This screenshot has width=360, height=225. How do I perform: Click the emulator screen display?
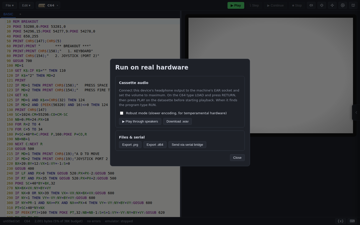click(x=271, y=75)
